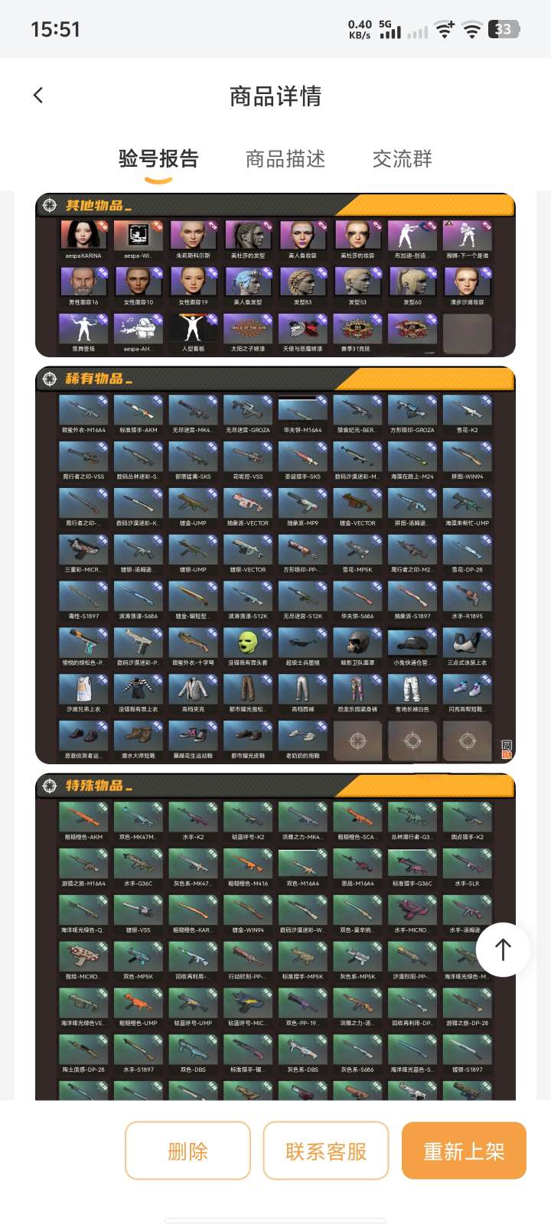Tap the 男性面容16 face icon
This screenshot has height=1224, width=551.
[x=83, y=282]
